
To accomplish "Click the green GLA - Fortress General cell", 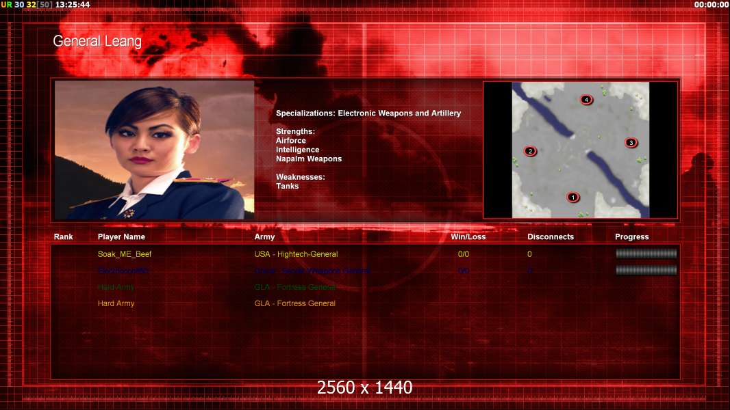I will 294,287.
